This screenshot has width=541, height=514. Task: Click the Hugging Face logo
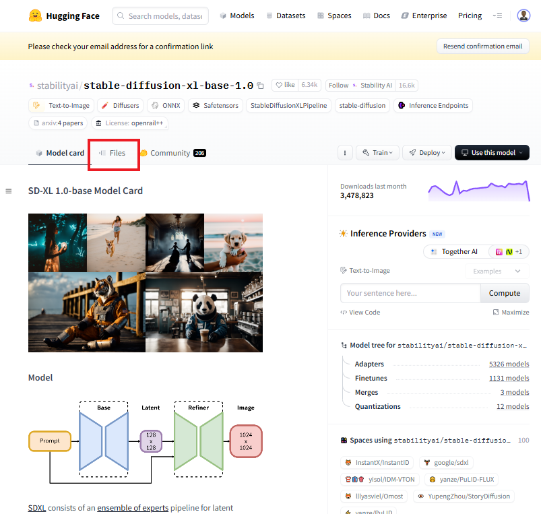64,16
